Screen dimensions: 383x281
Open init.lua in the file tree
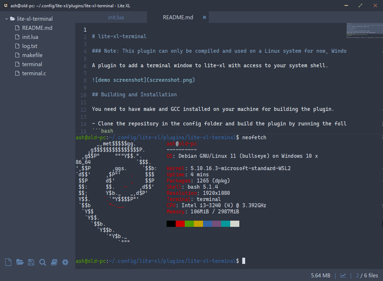click(x=30, y=37)
